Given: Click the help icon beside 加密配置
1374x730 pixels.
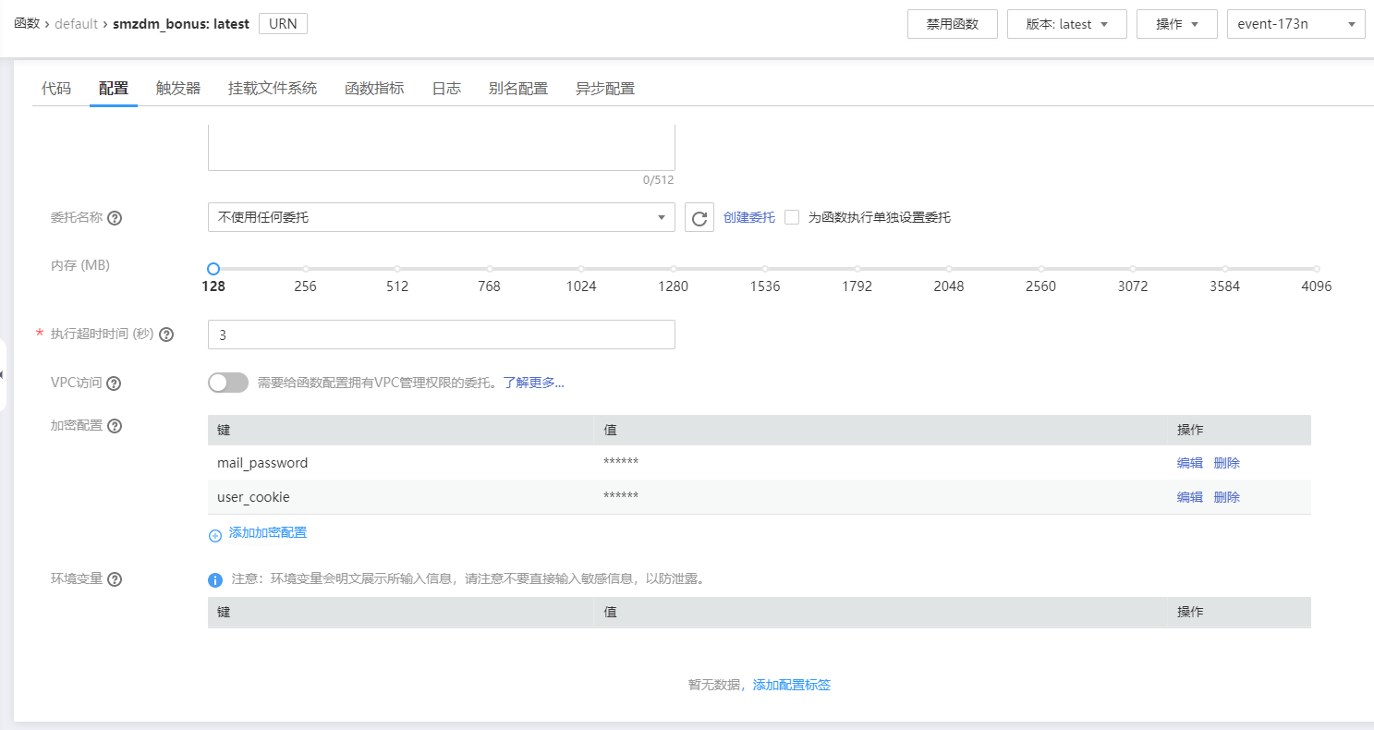Looking at the screenshot, I should click(x=116, y=426).
